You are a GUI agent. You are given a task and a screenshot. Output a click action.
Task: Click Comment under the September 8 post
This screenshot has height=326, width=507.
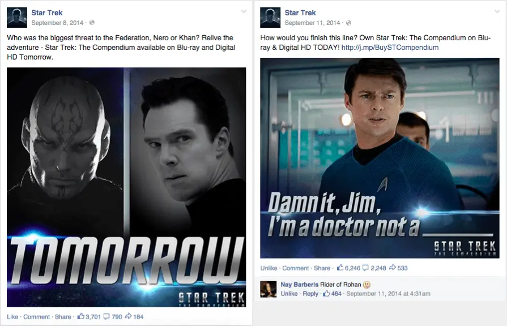click(36, 317)
